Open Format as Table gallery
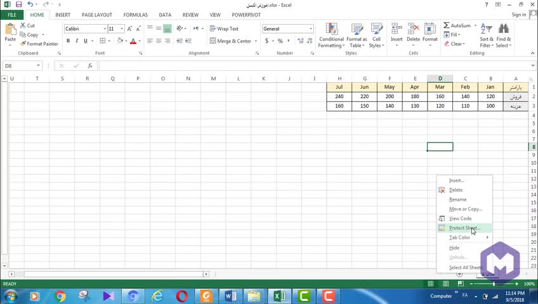Viewport: 538px width, 304px height. point(357,35)
